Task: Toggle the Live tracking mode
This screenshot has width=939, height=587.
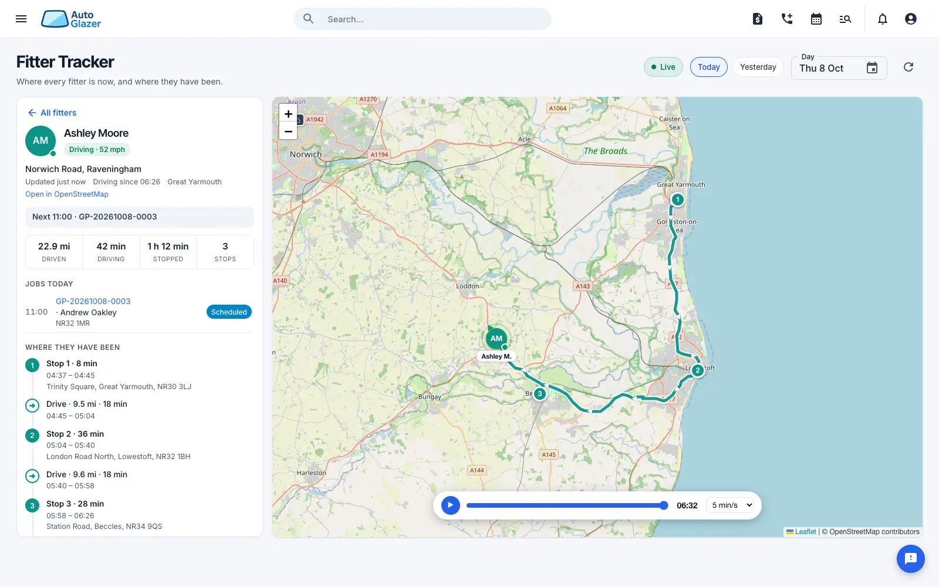Action: (x=663, y=67)
